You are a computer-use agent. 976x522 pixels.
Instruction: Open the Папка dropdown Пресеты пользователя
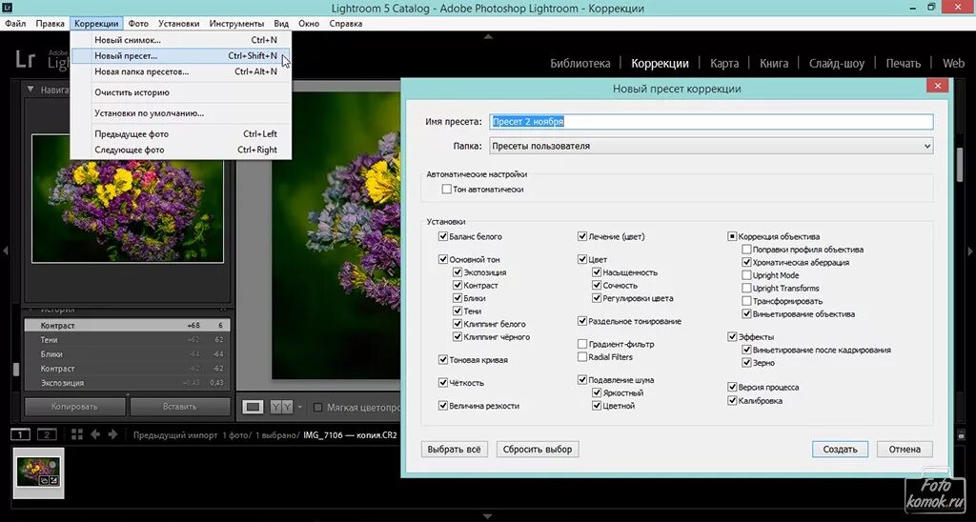point(711,146)
